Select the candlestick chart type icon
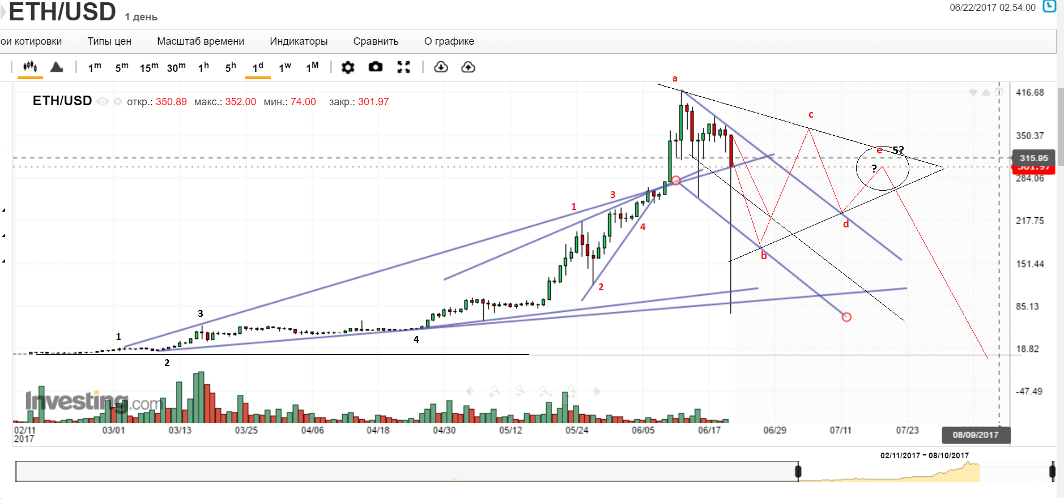This screenshot has width=1064, height=499. pos(30,67)
